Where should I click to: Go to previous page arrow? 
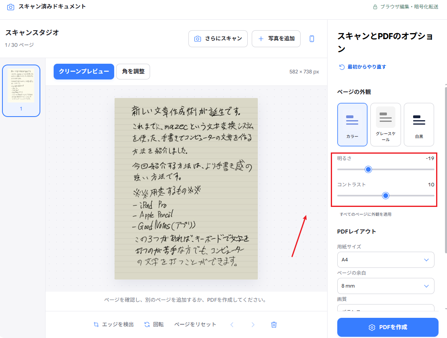point(232,325)
